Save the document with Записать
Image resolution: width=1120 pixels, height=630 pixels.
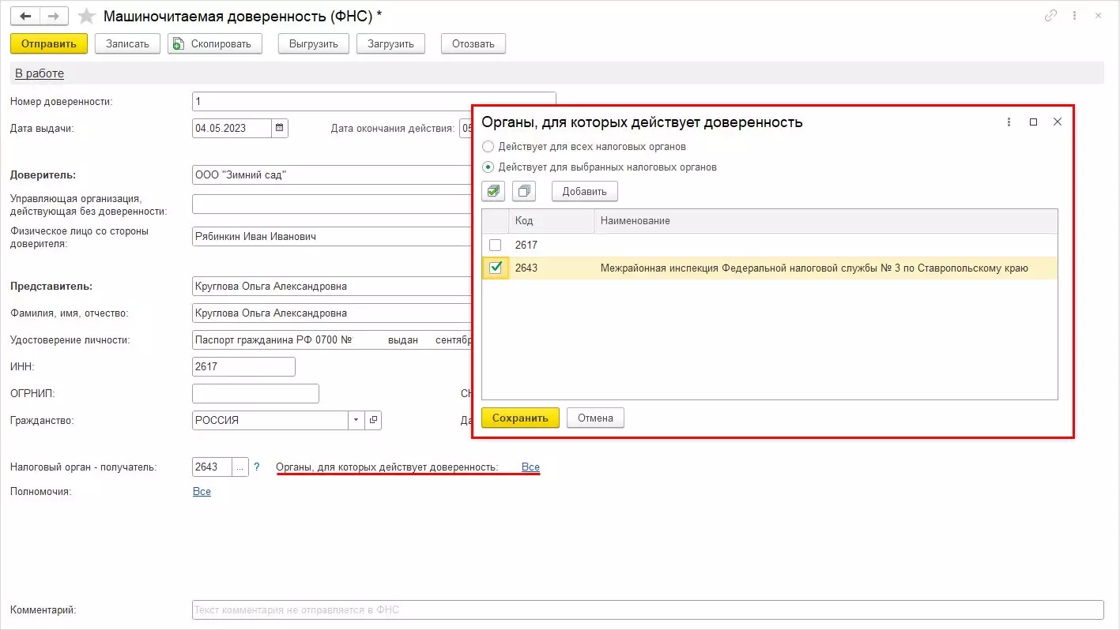[x=127, y=43]
